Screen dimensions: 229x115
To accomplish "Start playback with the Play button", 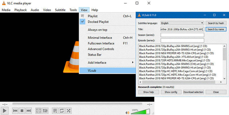I will (x=5, y=111).
